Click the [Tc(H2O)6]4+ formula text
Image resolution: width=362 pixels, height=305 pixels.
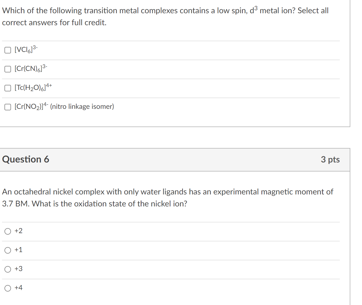coord(33,88)
